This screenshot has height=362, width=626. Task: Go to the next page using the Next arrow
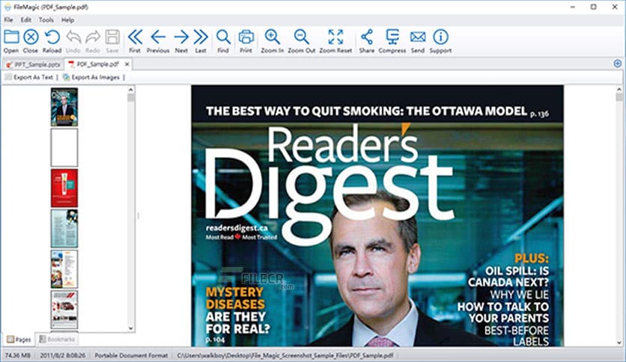[x=181, y=38]
